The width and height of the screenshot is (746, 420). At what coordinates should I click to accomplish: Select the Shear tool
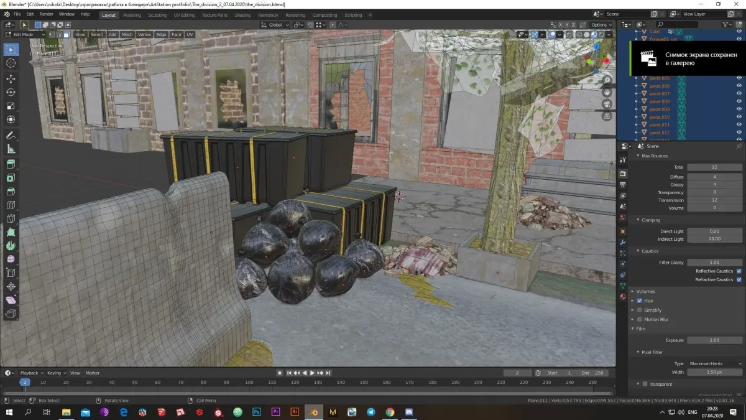pyautogui.click(x=11, y=301)
